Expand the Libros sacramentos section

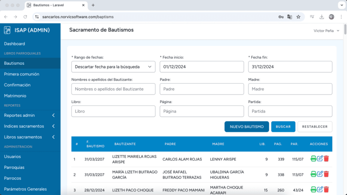(22, 137)
